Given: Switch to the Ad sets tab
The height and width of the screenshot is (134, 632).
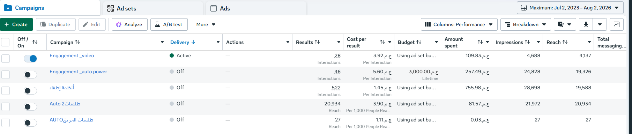Looking at the screenshot, I should pos(152,8).
